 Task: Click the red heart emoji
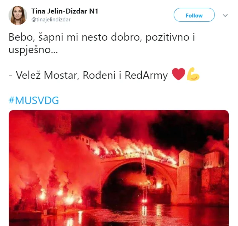coord(178,74)
